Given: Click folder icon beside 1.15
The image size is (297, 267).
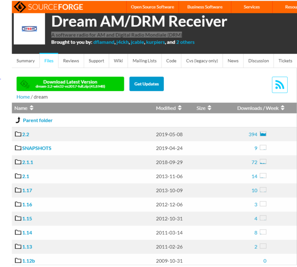Looking at the screenshot, I should (18, 218).
